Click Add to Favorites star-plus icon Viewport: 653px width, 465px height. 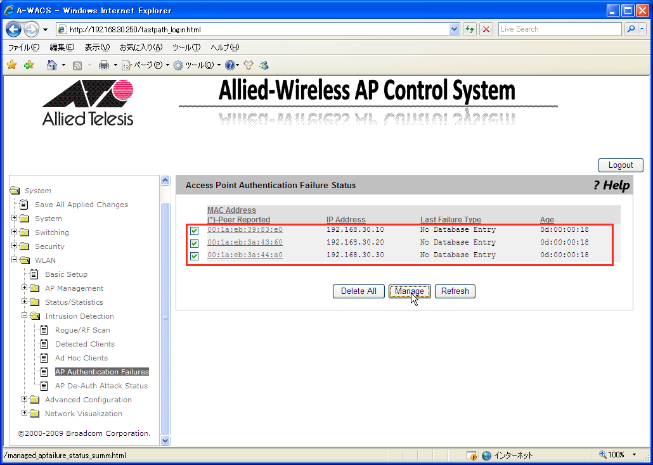tap(29, 65)
